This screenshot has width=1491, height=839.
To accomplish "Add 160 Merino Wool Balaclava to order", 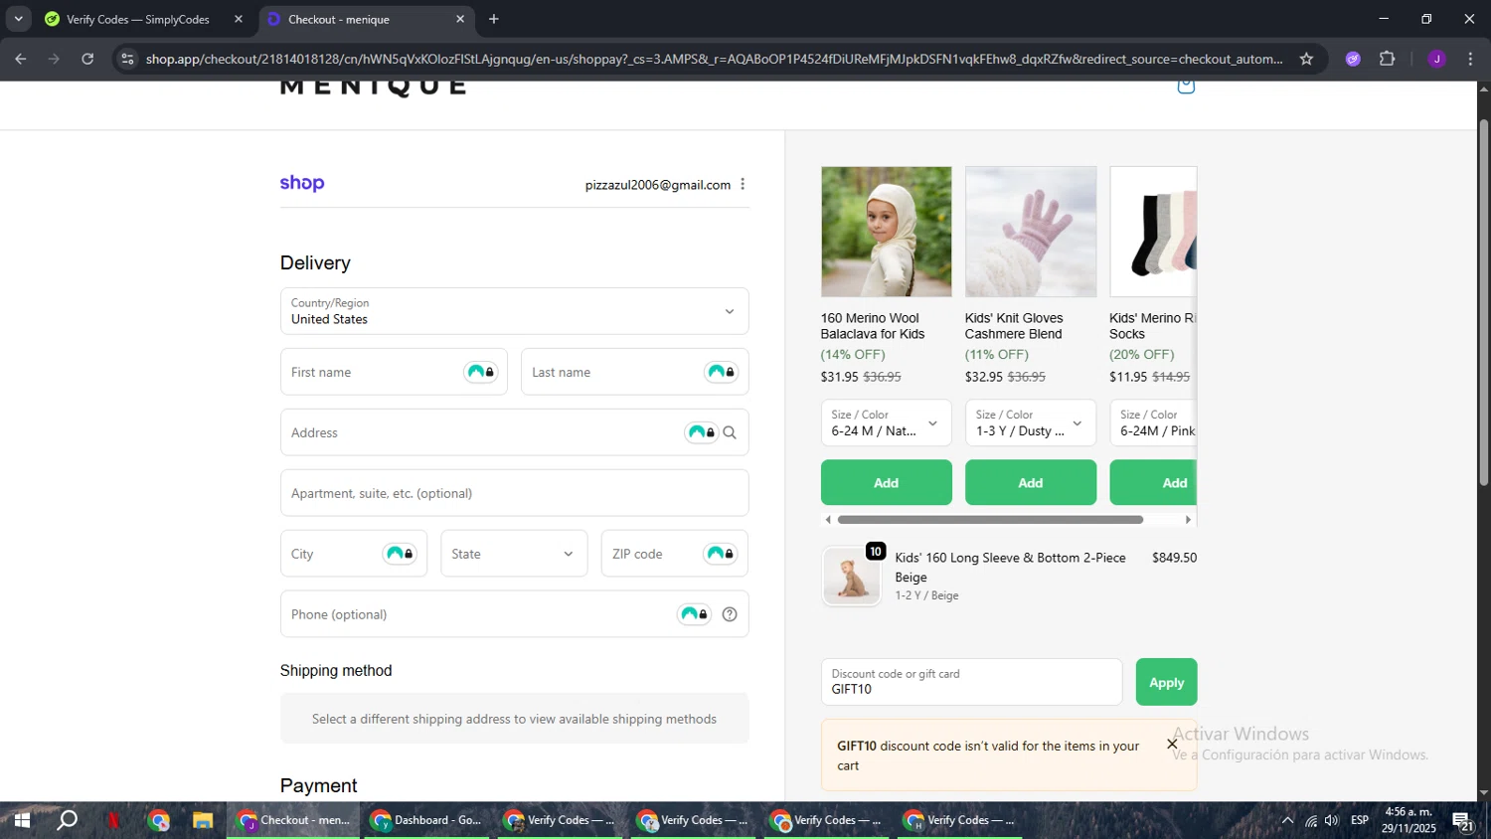I will click(x=886, y=482).
